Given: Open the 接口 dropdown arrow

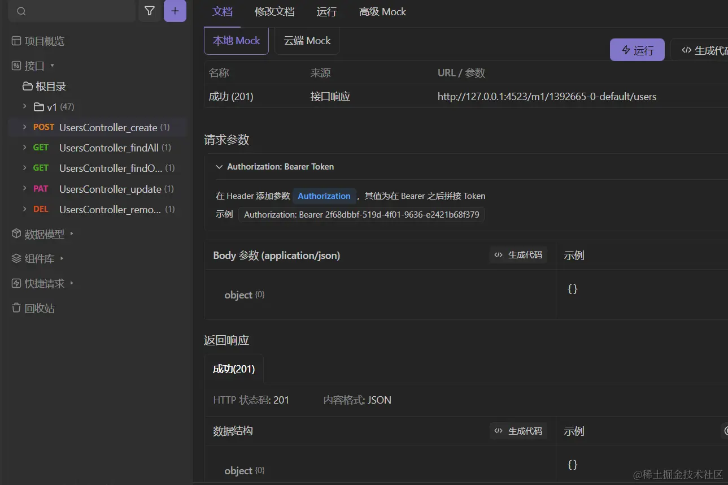Looking at the screenshot, I should click(53, 66).
